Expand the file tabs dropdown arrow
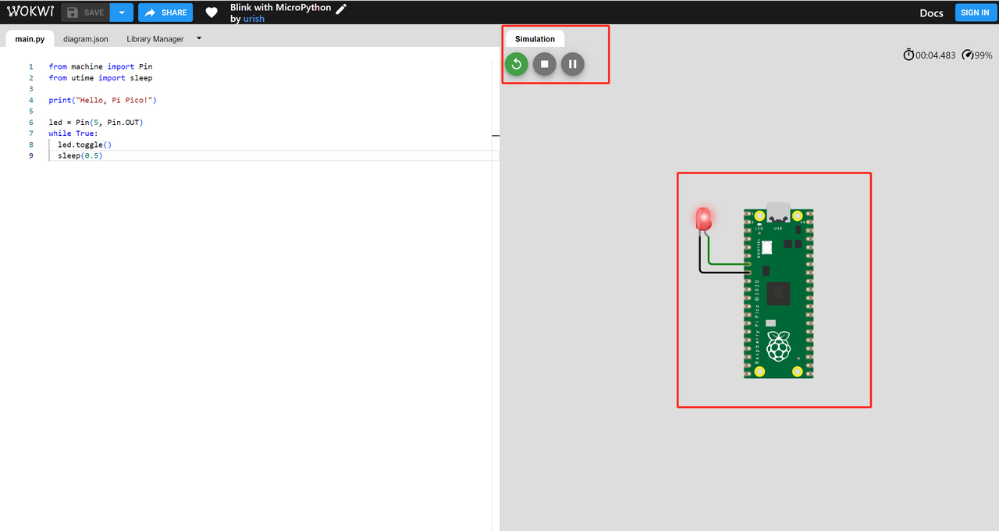The height and width of the screenshot is (531, 999). pyautogui.click(x=199, y=37)
